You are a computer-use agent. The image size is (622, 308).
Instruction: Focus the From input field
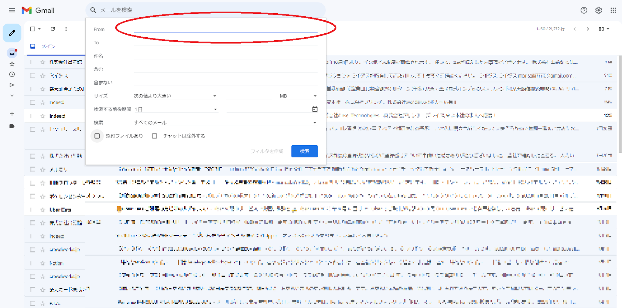[x=226, y=29]
